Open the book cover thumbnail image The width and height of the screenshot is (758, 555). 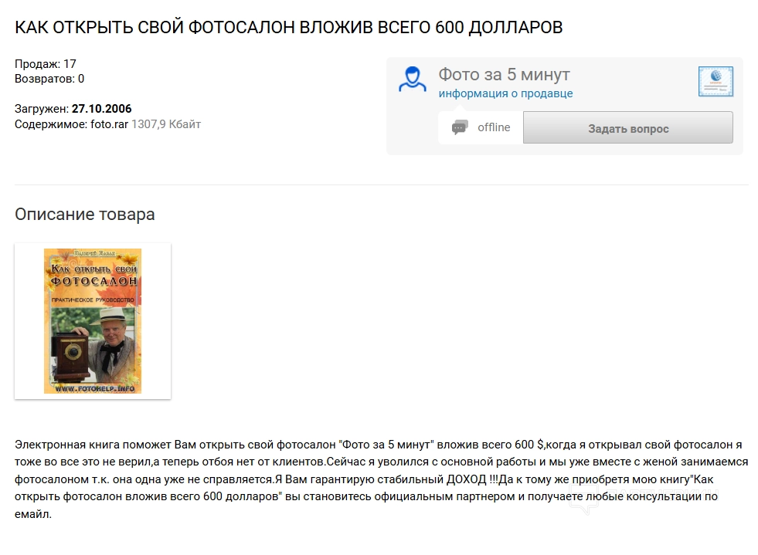[x=93, y=321]
